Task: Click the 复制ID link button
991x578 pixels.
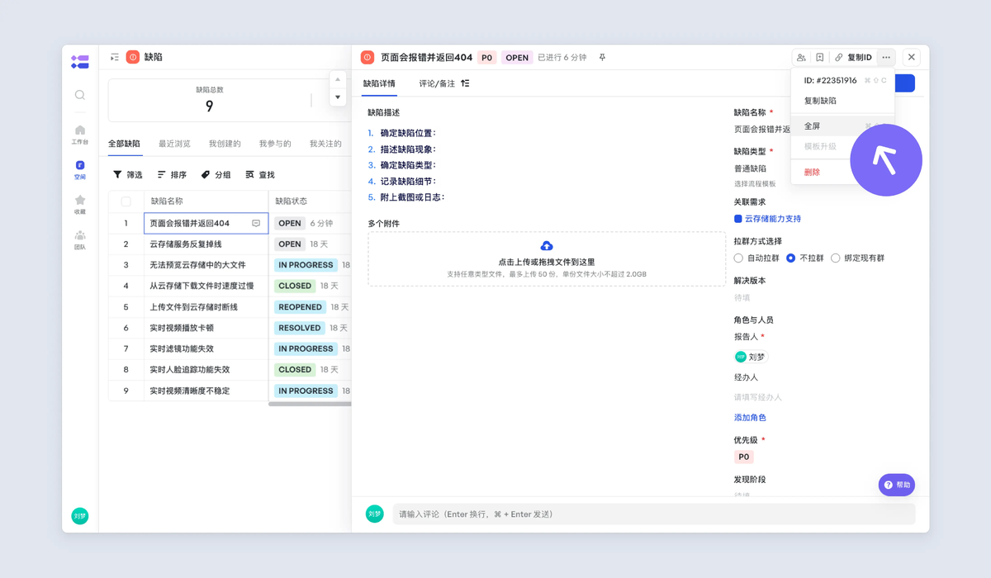Action: [853, 58]
